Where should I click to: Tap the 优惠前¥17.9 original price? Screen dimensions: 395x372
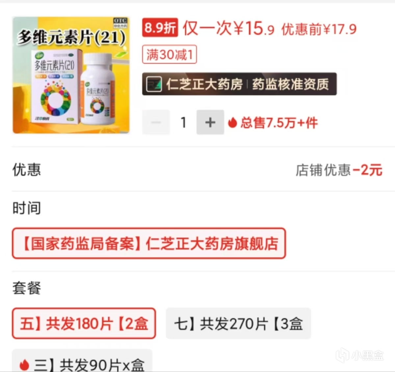(x=319, y=29)
